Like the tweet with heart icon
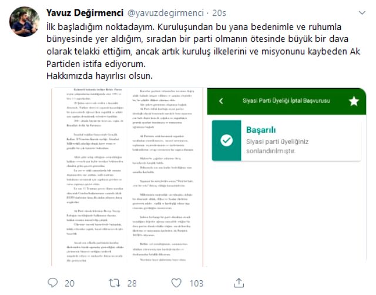This screenshot has width=376, height=295. [x=176, y=283]
